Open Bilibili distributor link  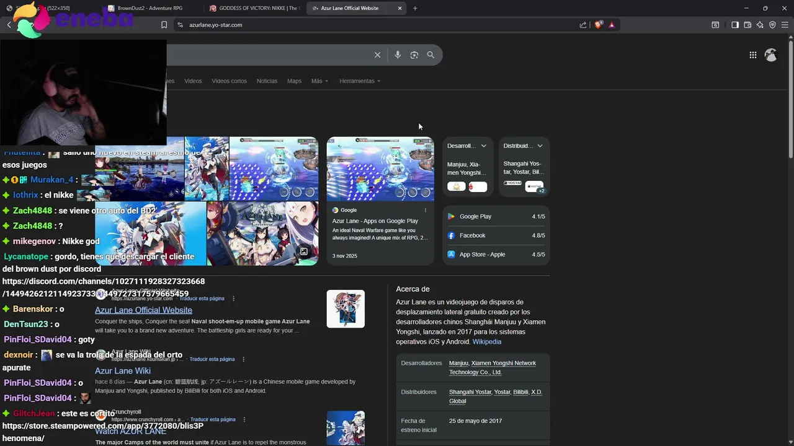click(x=520, y=392)
